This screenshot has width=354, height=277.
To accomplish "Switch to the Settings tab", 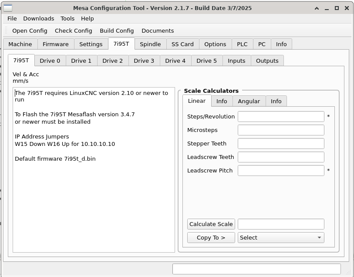I will click(x=91, y=44).
